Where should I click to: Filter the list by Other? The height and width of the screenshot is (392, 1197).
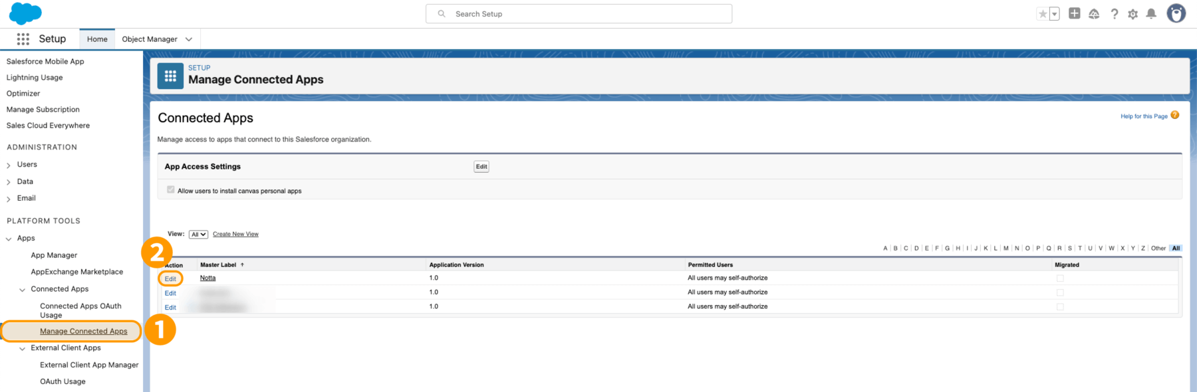(x=1158, y=248)
